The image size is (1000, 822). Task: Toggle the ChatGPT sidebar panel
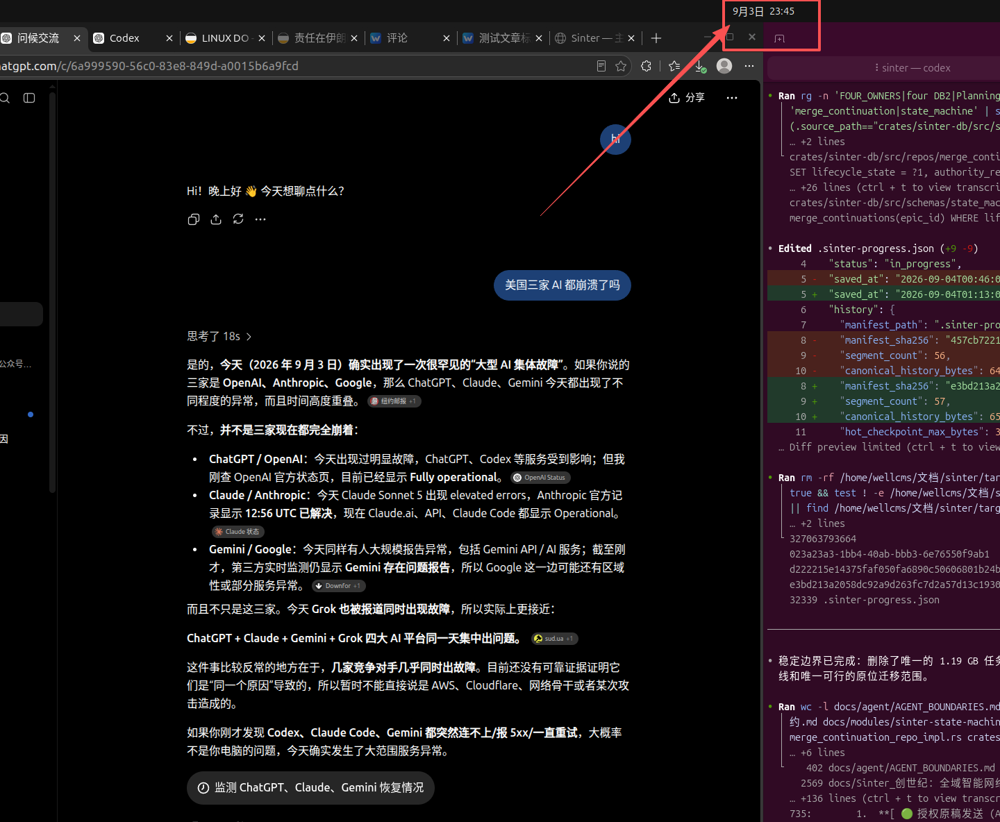[x=29, y=98]
